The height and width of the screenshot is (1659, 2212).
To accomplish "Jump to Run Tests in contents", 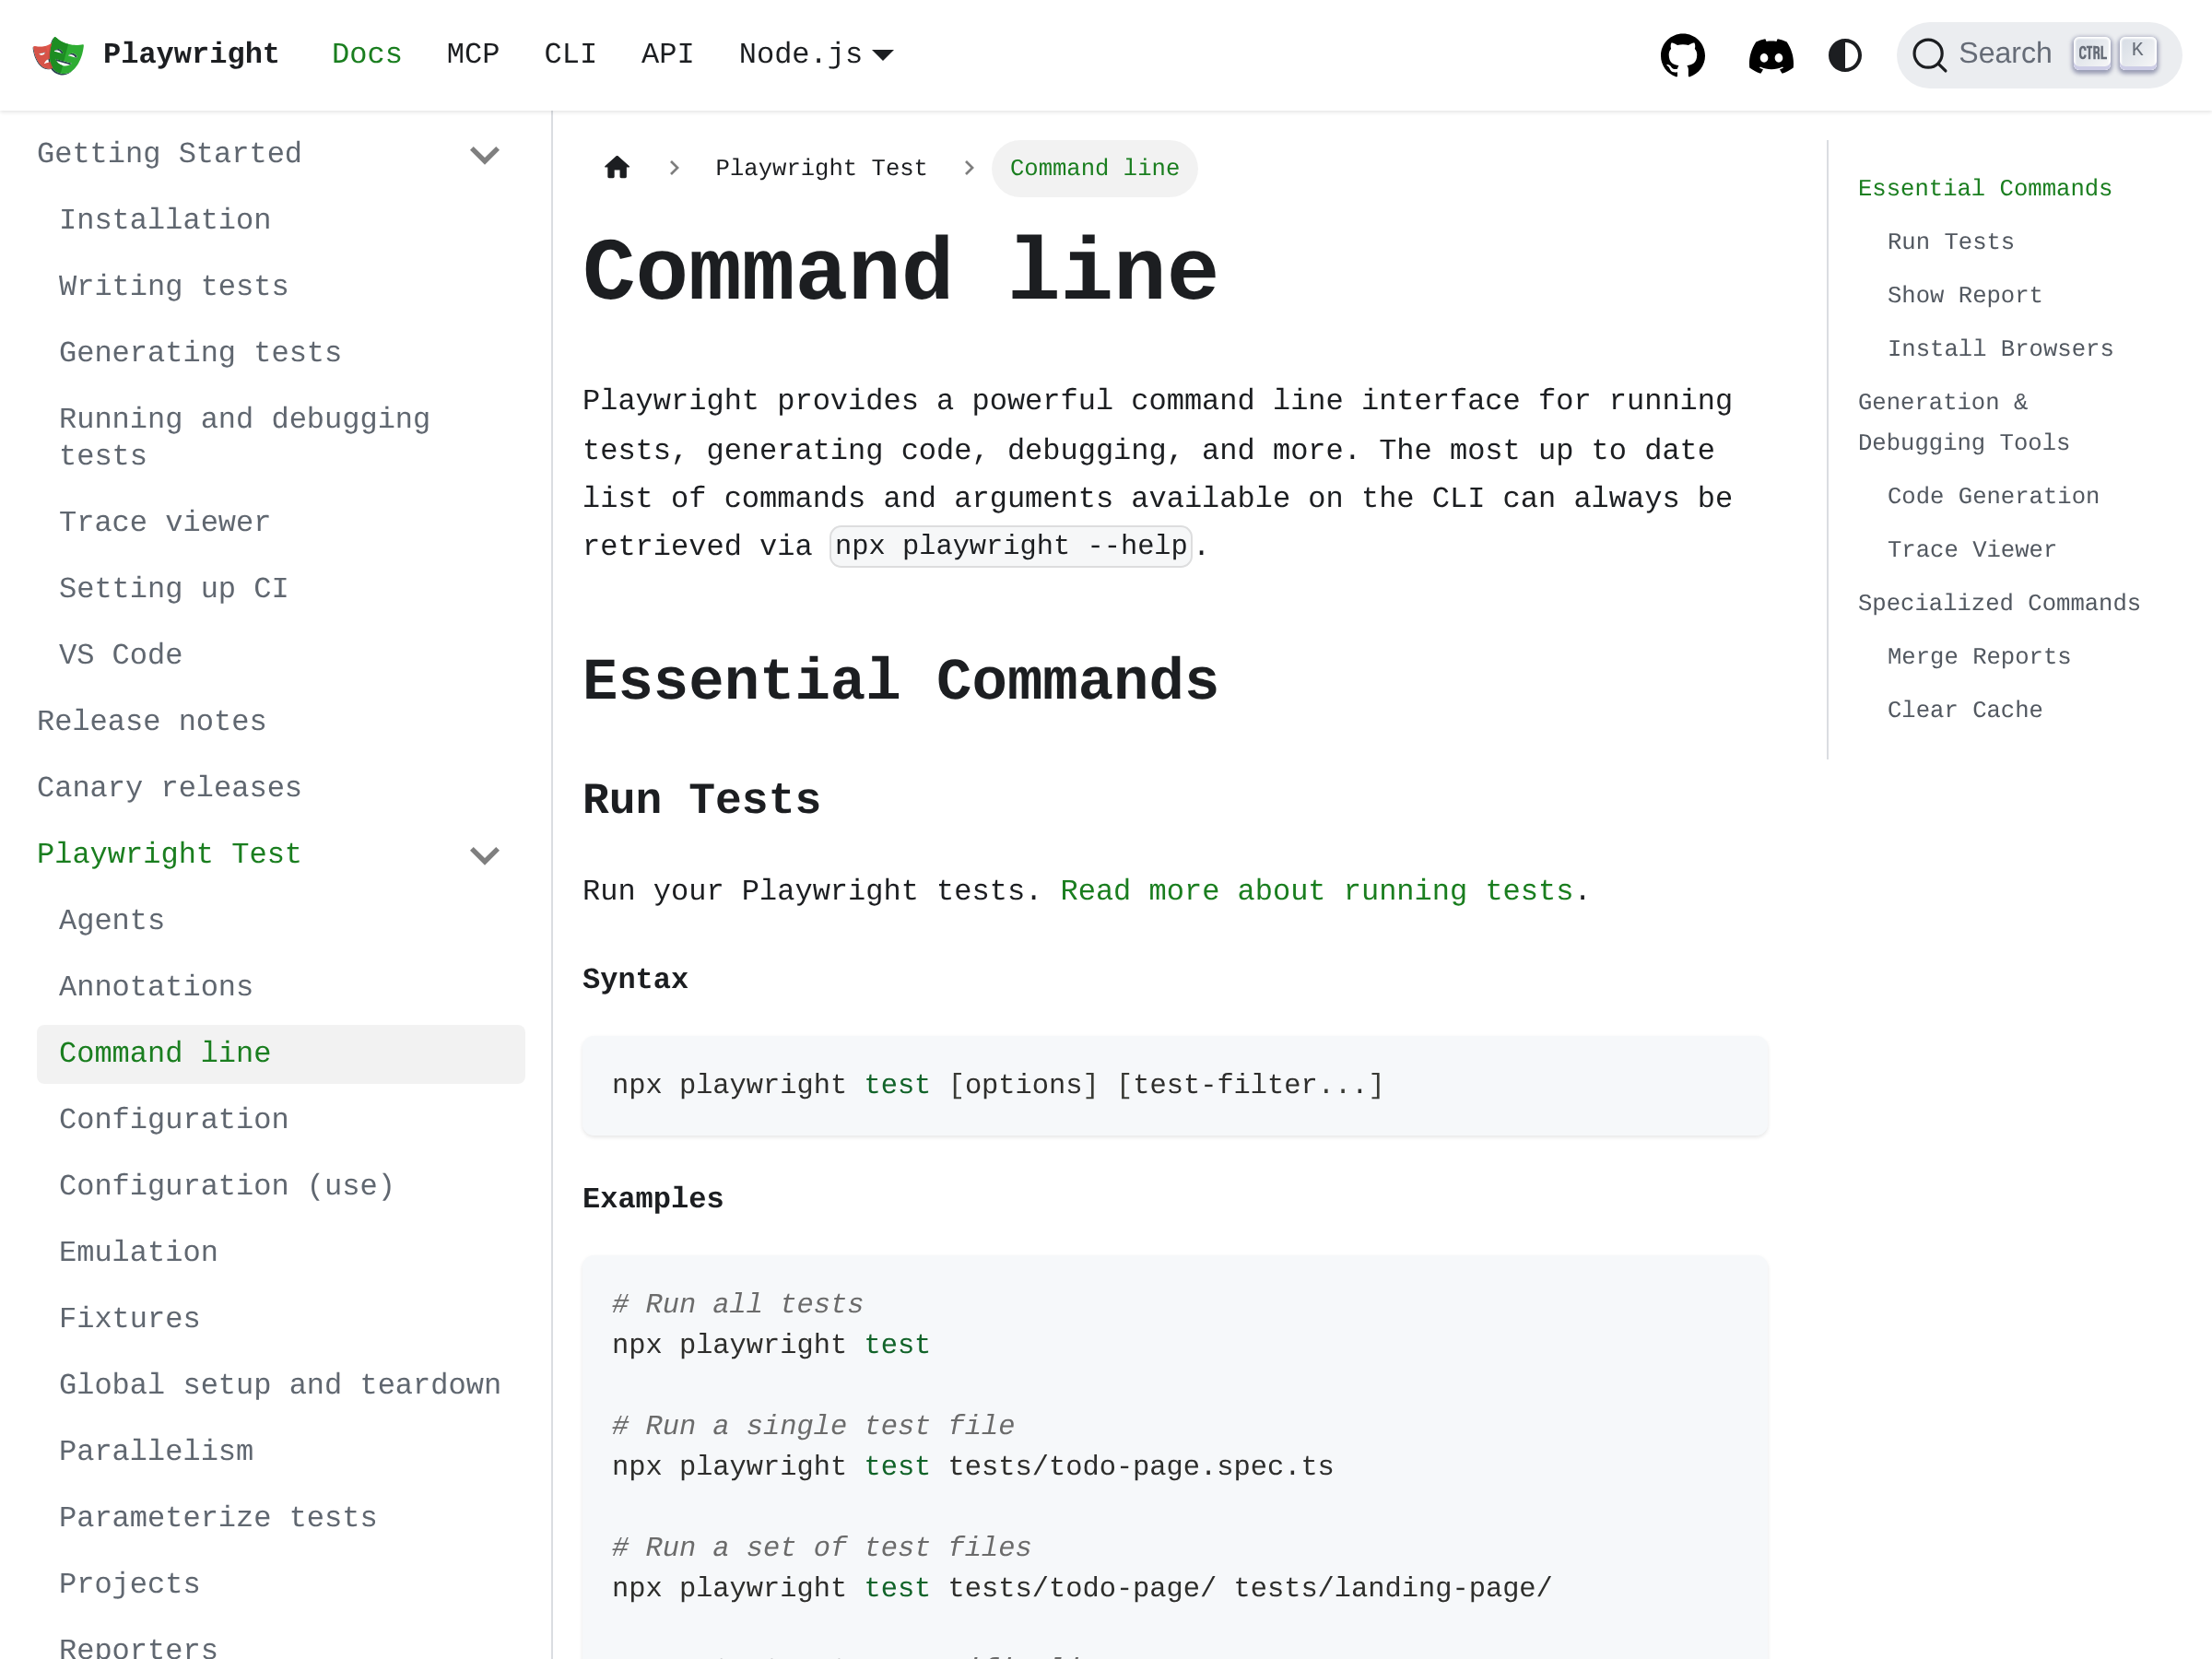I will coord(1950,242).
